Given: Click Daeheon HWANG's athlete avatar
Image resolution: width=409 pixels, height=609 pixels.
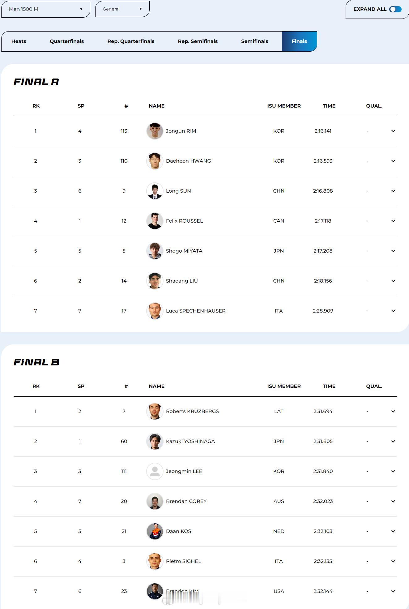Looking at the screenshot, I should coord(155,161).
